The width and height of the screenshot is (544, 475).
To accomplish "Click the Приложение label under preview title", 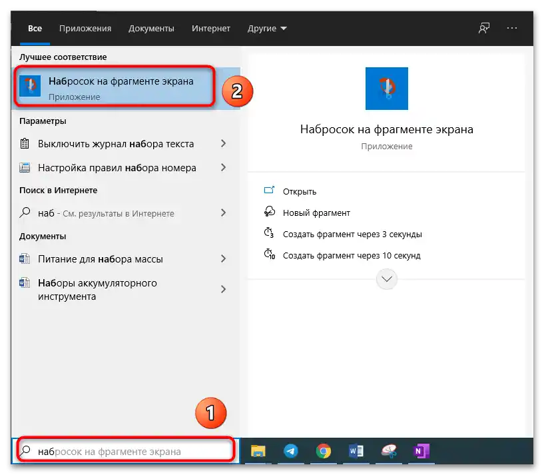I will point(386,147).
